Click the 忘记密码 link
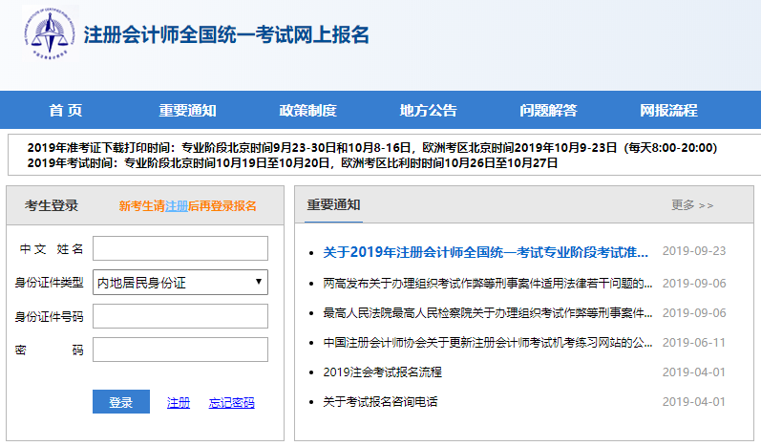Screen dimensions: 761x446 [231, 403]
